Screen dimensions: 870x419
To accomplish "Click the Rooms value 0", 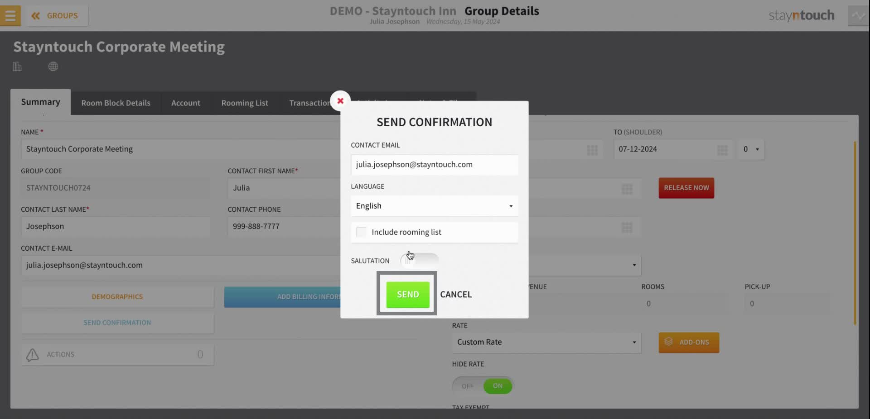I will click(x=648, y=304).
